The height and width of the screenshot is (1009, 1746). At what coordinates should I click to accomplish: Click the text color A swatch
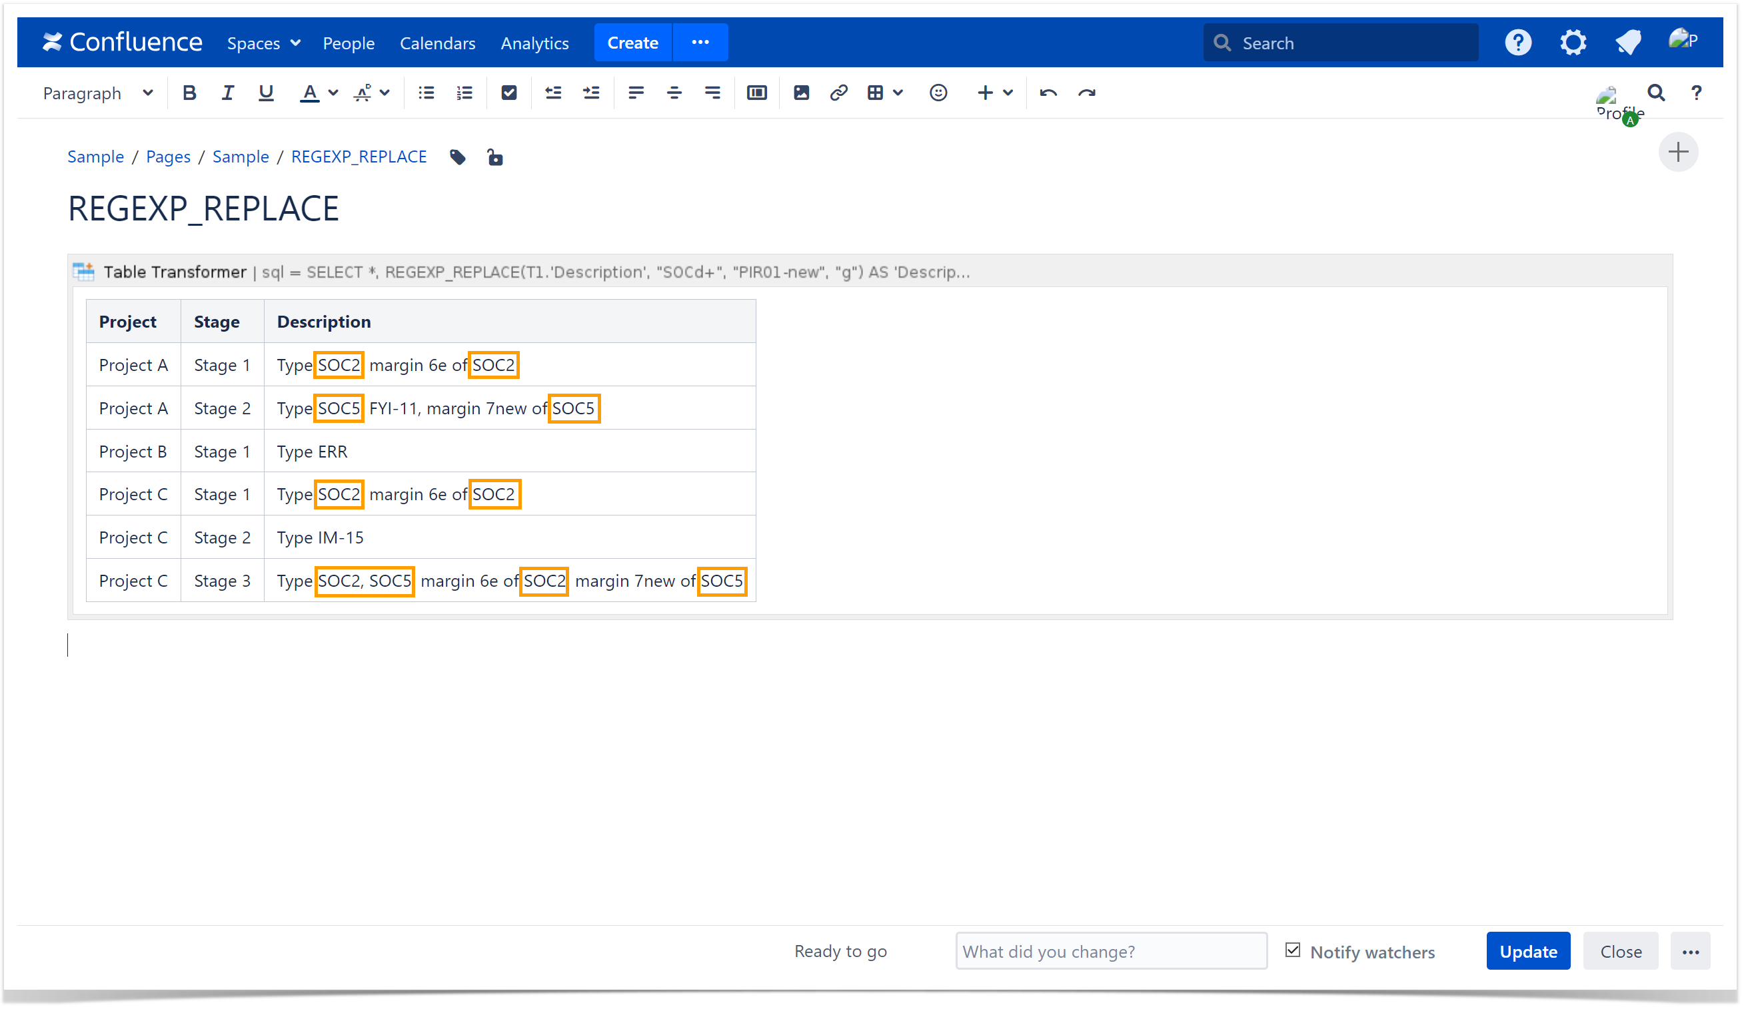click(310, 93)
